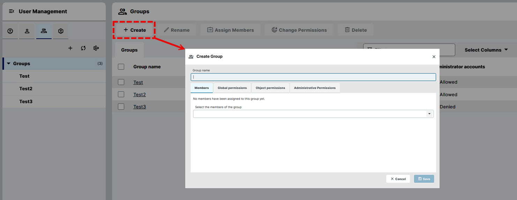Open the shield roles sidebar tab
Viewport: 517px width, 200px height.
point(61,31)
